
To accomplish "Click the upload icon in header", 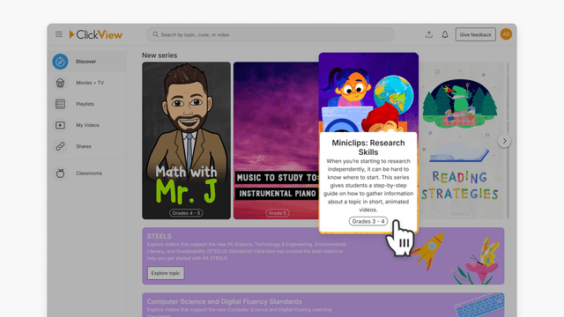I will point(429,34).
